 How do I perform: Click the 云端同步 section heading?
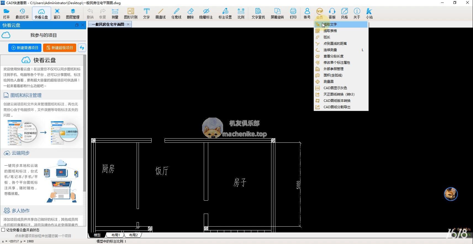(x=21, y=153)
